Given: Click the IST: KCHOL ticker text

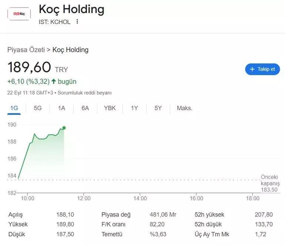Looking at the screenshot, I should tap(54, 22).
